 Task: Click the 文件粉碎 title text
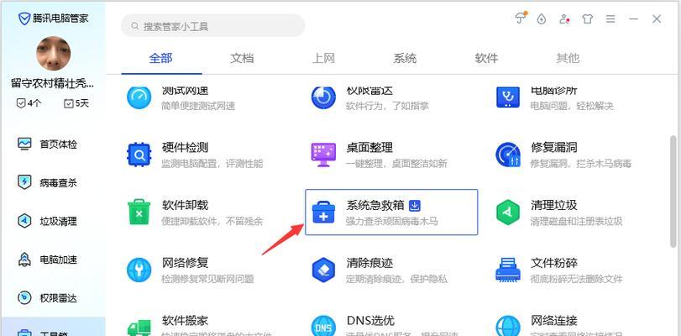pyautogui.click(x=553, y=263)
